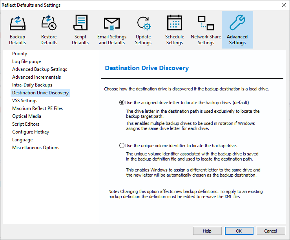Select Configure Hotkey option
This screenshot has width=290, height=240.
pos(31,132)
